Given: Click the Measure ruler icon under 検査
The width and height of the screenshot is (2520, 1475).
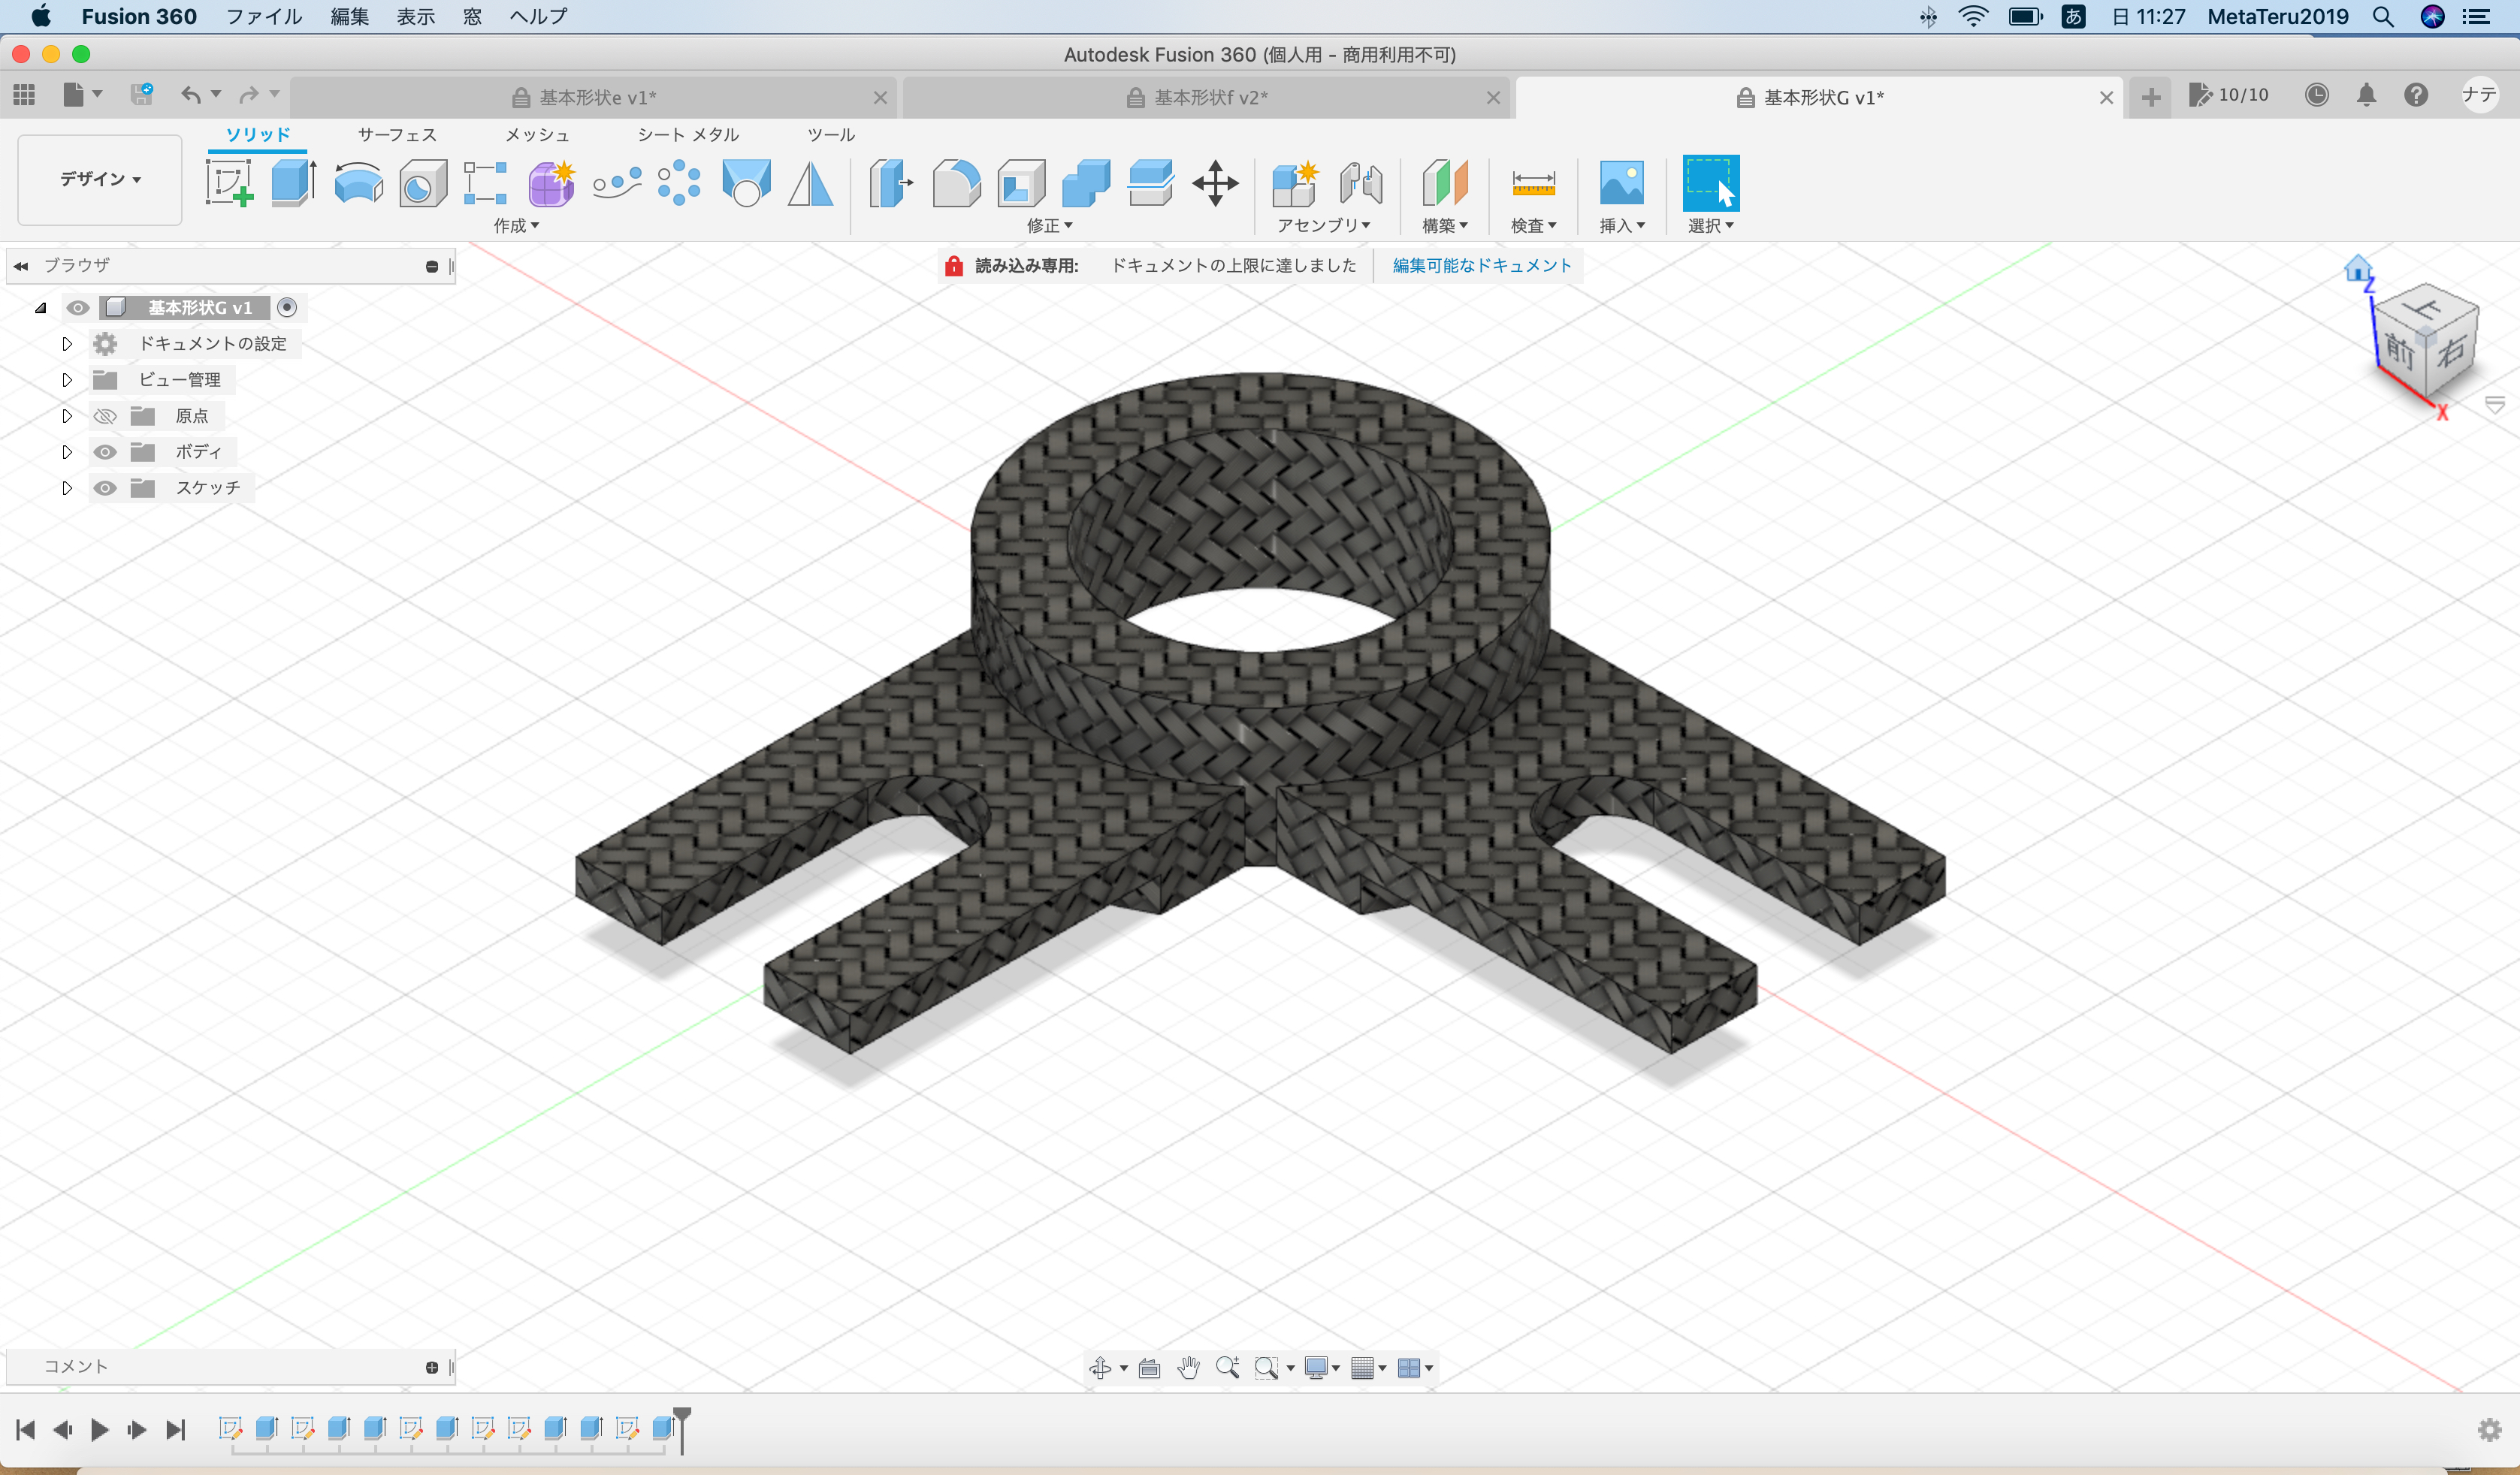Looking at the screenshot, I should point(1532,184).
